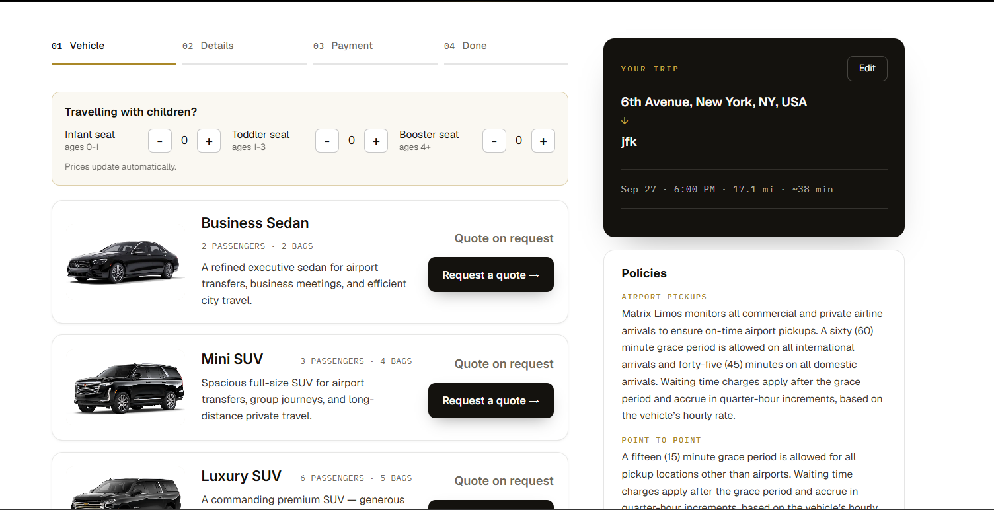Viewport: 994px width, 510px height.
Task: Click the Travelling with children? heading
Action: coord(131,112)
